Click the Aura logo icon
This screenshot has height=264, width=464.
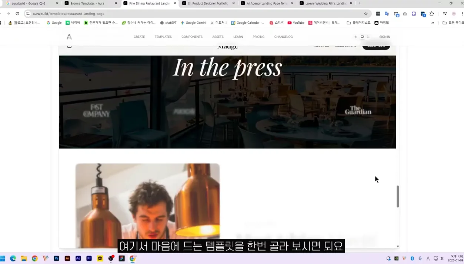pos(69,37)
